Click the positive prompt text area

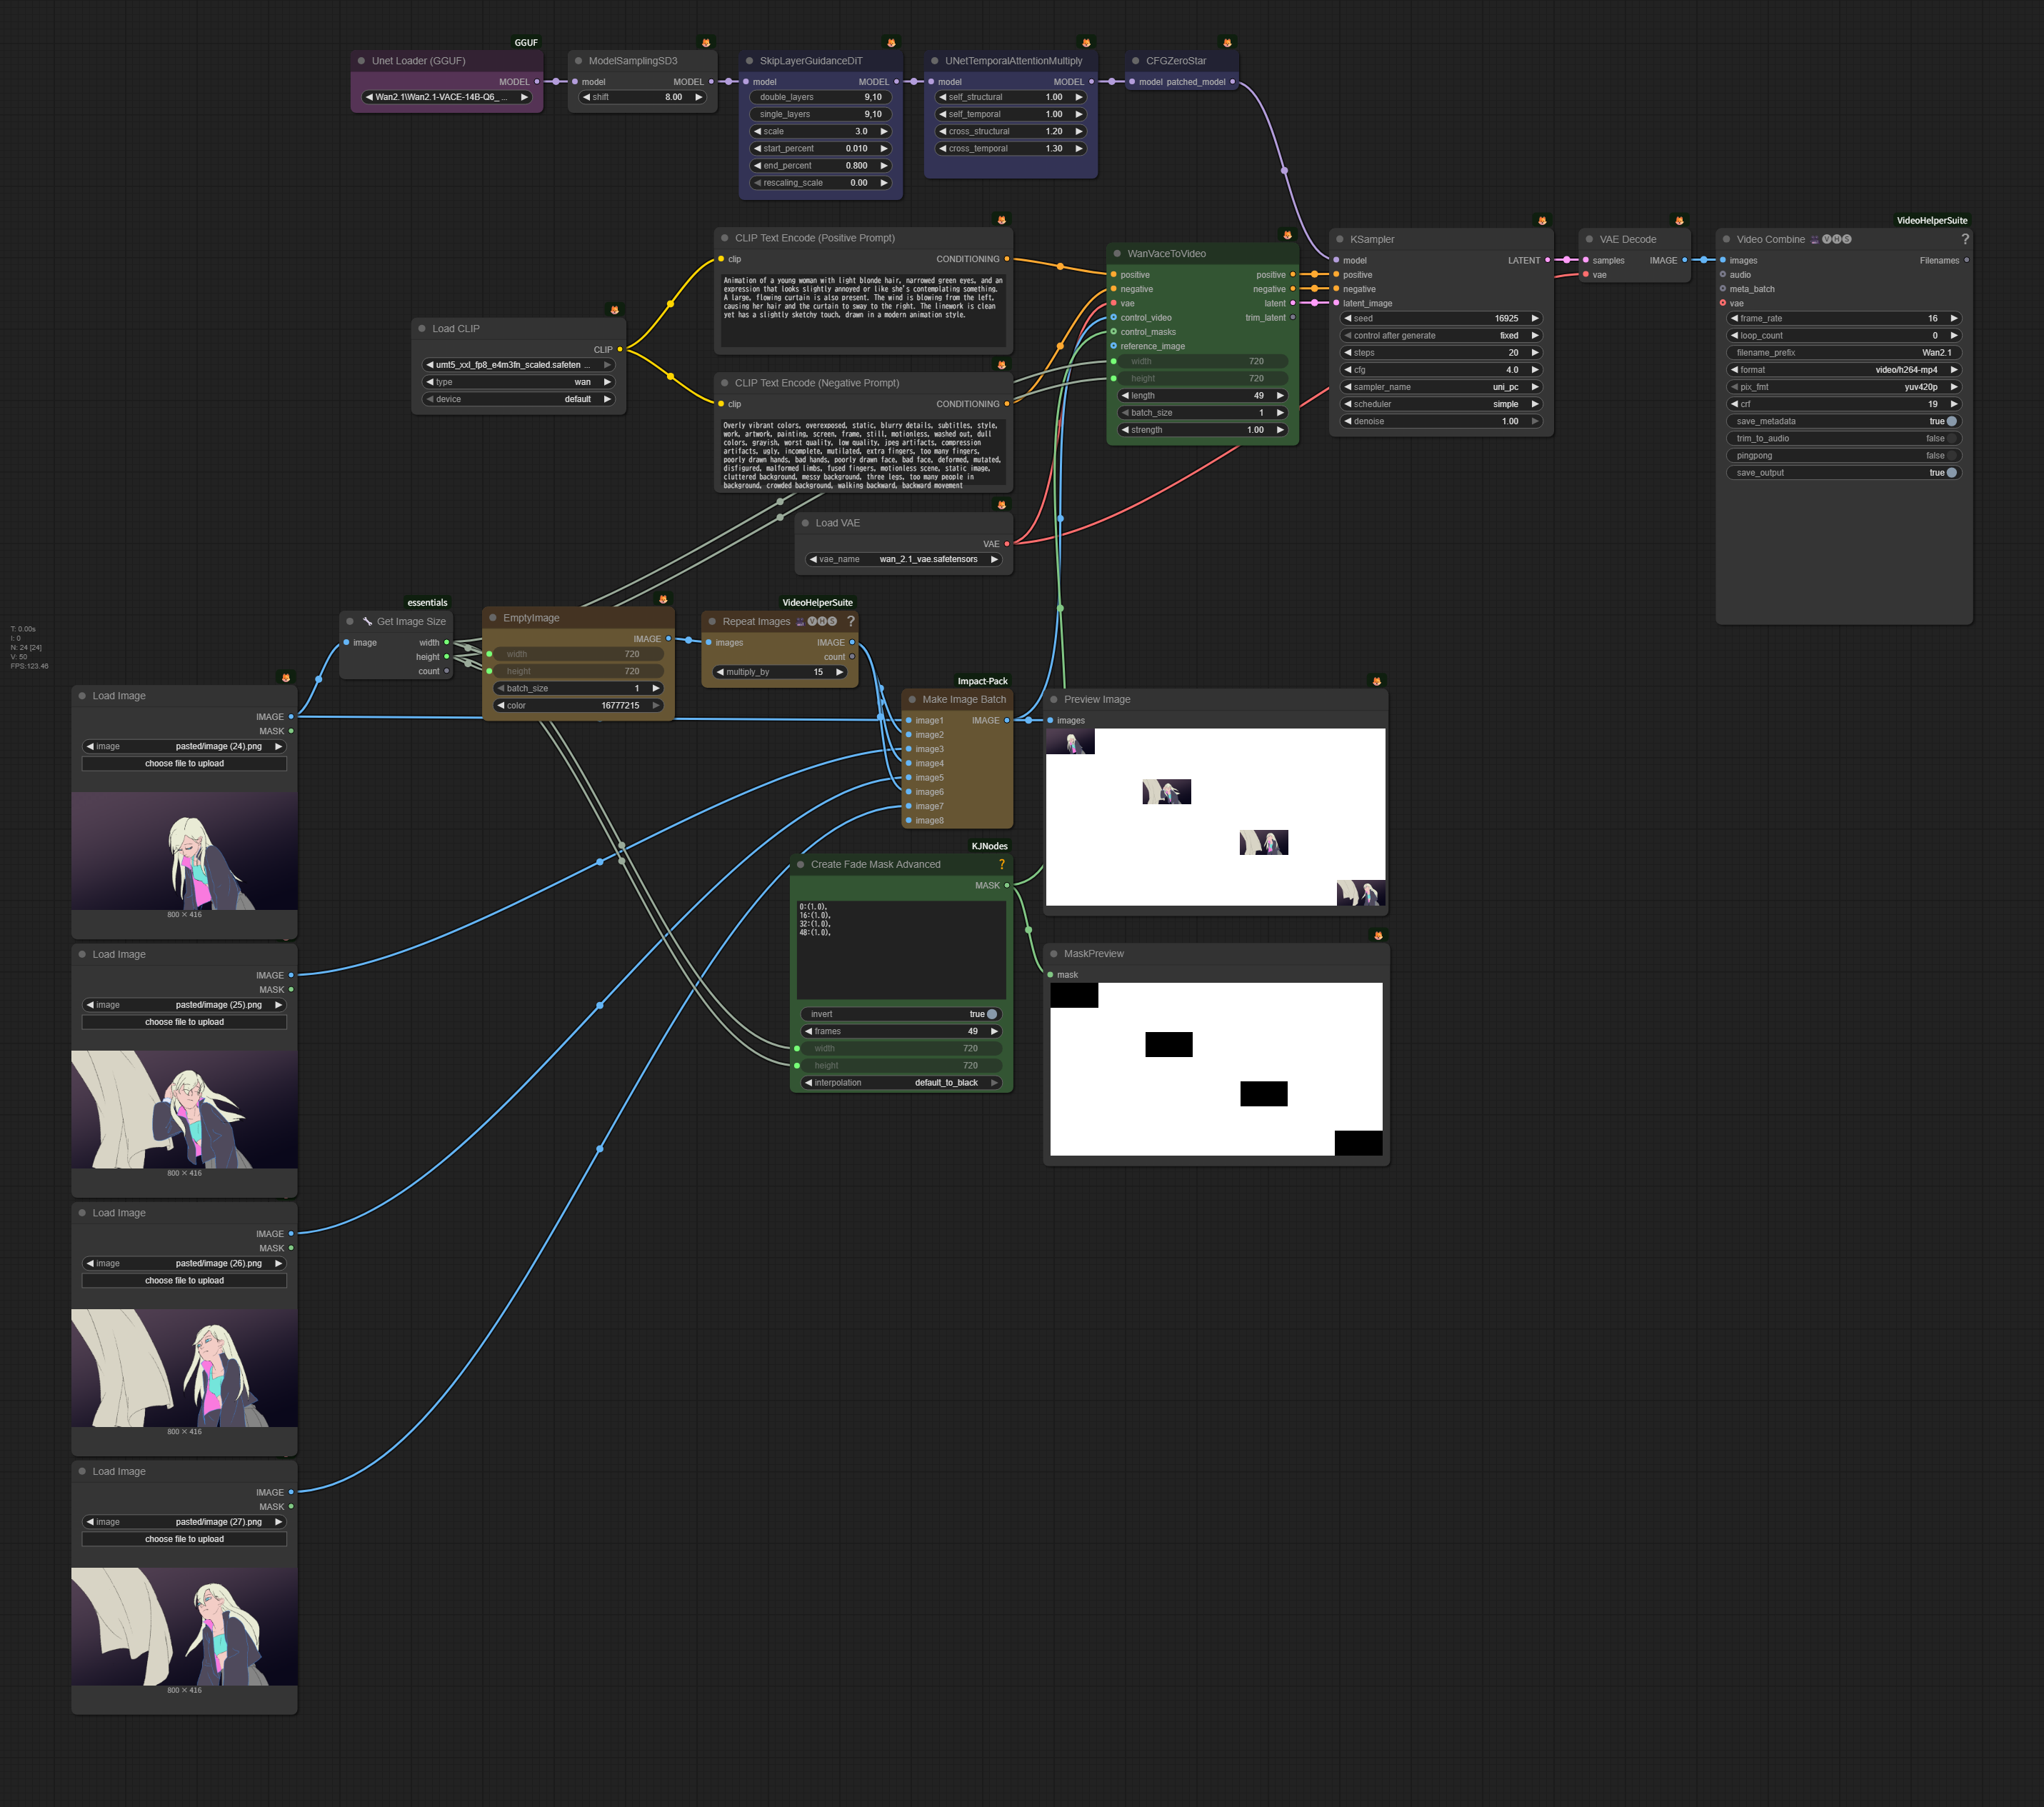(862, 310)
